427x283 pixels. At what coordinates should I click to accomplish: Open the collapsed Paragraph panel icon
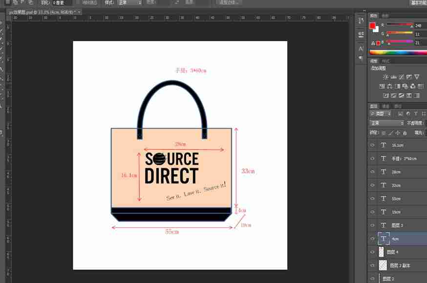point(361,58)
